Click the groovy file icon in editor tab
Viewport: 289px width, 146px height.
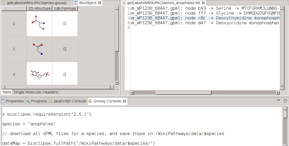pos(4,3)
